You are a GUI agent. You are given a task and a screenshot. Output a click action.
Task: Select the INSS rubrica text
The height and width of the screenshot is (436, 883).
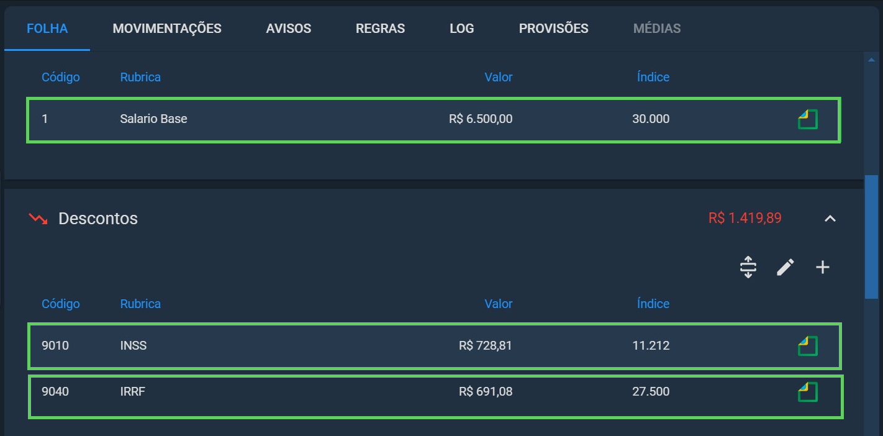pos(134,345)
